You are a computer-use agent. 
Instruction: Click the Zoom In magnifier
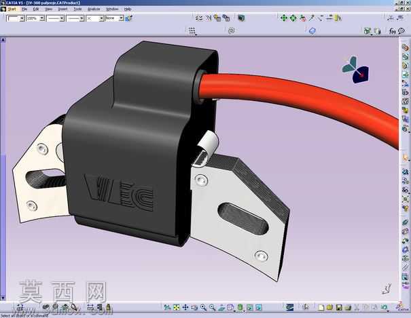click(x=203, y=308)
